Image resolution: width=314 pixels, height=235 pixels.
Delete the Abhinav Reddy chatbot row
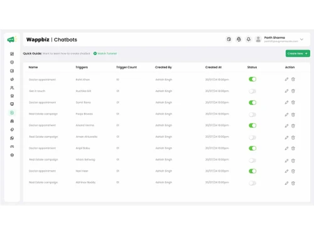click(293, 184)
